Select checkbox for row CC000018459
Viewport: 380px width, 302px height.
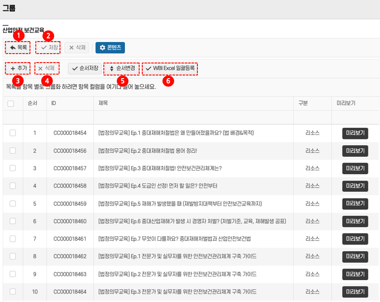(x=13, y=204)
